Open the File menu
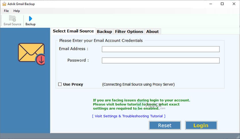The width and height of the screenshot is (240, 139). tap(6, 11)
